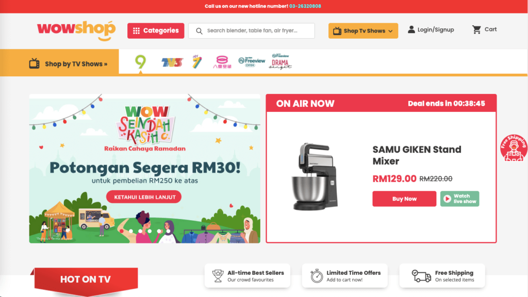This screenshot has height=297, width=528.
Task: Expand the Shop Tv Shows dropdown
Action: tap(363, 30)
